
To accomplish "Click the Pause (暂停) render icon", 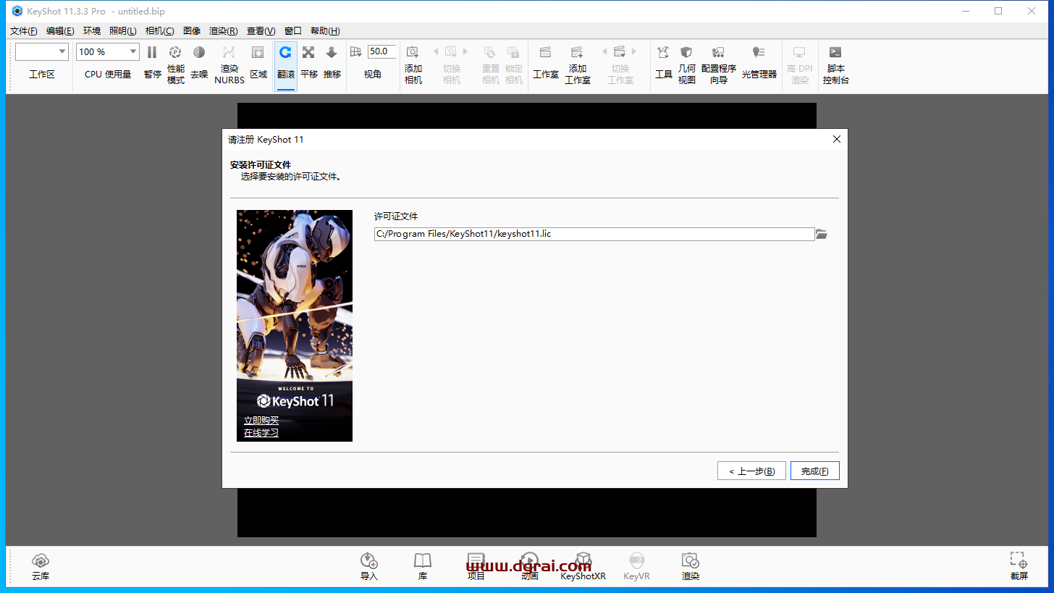I will pos(152,53).
